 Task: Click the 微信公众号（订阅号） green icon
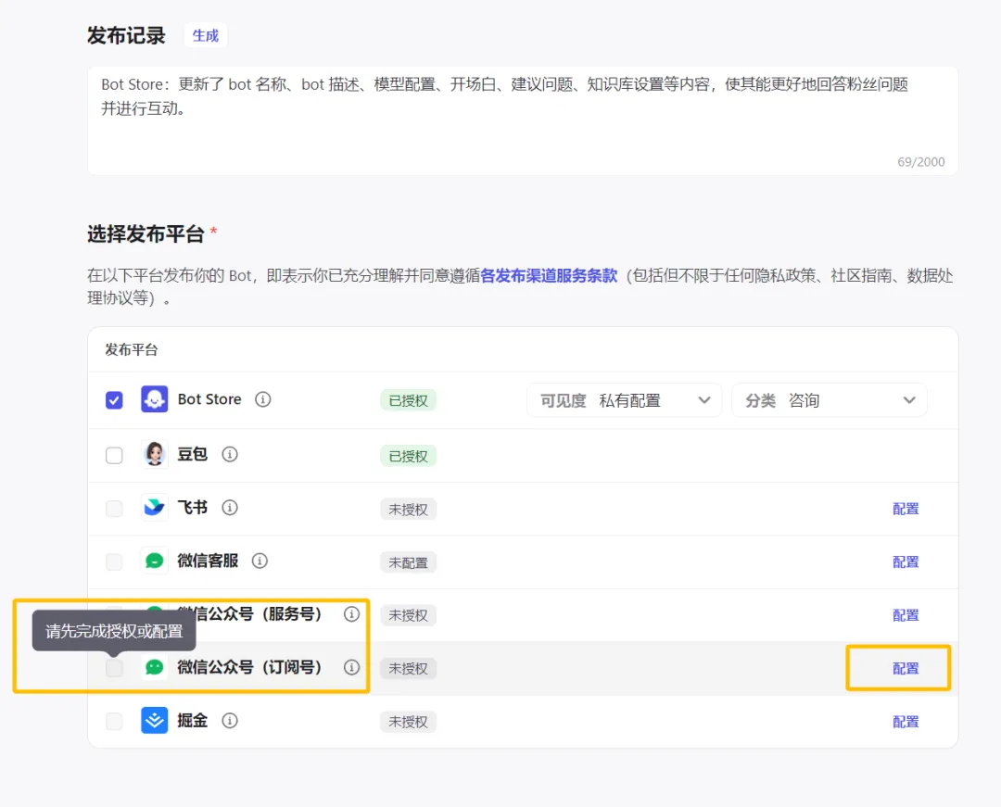click(154, 667)
